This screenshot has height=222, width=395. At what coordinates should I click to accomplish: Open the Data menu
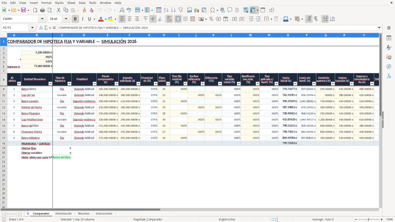[x=82, y=3]
